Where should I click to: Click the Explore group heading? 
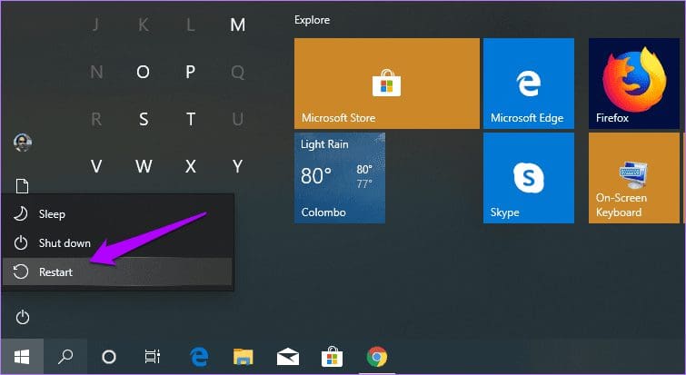[312, 20]
